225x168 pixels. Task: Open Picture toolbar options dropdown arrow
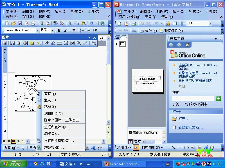pos(89,38)
